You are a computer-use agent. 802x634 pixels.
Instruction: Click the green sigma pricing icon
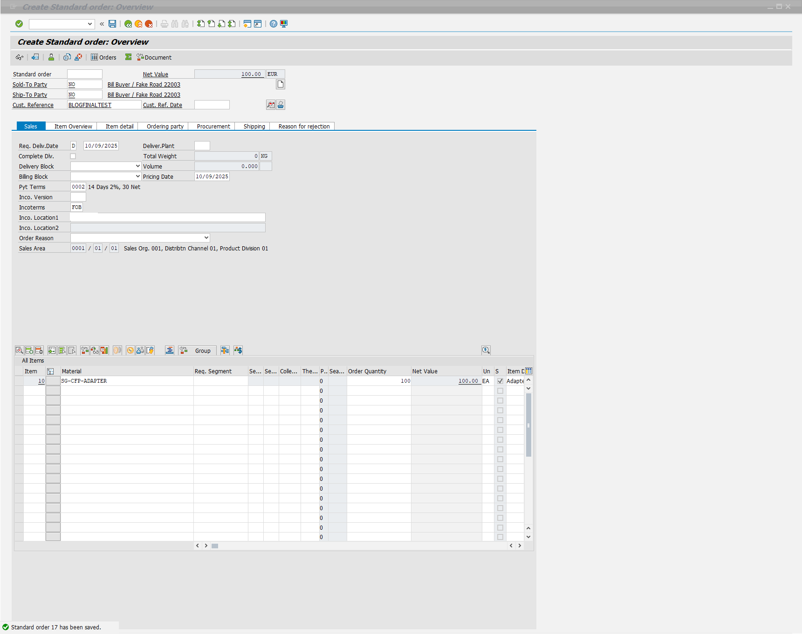pos(128,57)
